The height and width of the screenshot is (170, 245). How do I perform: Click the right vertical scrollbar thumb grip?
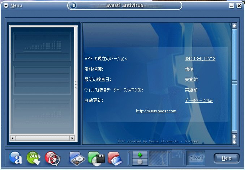click(x=234, y=82)
